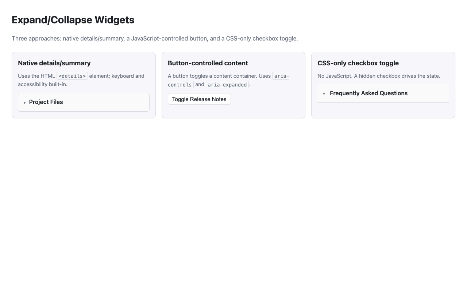
Task: Click the Native details/summary card heading
Action: pyautogui.click(x=54, y=63)
